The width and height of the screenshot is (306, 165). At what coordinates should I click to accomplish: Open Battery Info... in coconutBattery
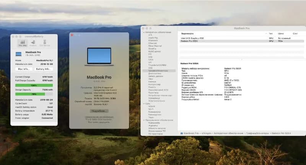click(43, 69)
